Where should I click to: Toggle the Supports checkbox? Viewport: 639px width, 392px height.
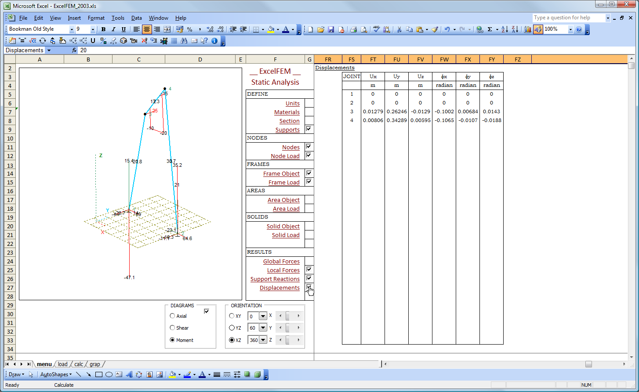coord(309,129)
